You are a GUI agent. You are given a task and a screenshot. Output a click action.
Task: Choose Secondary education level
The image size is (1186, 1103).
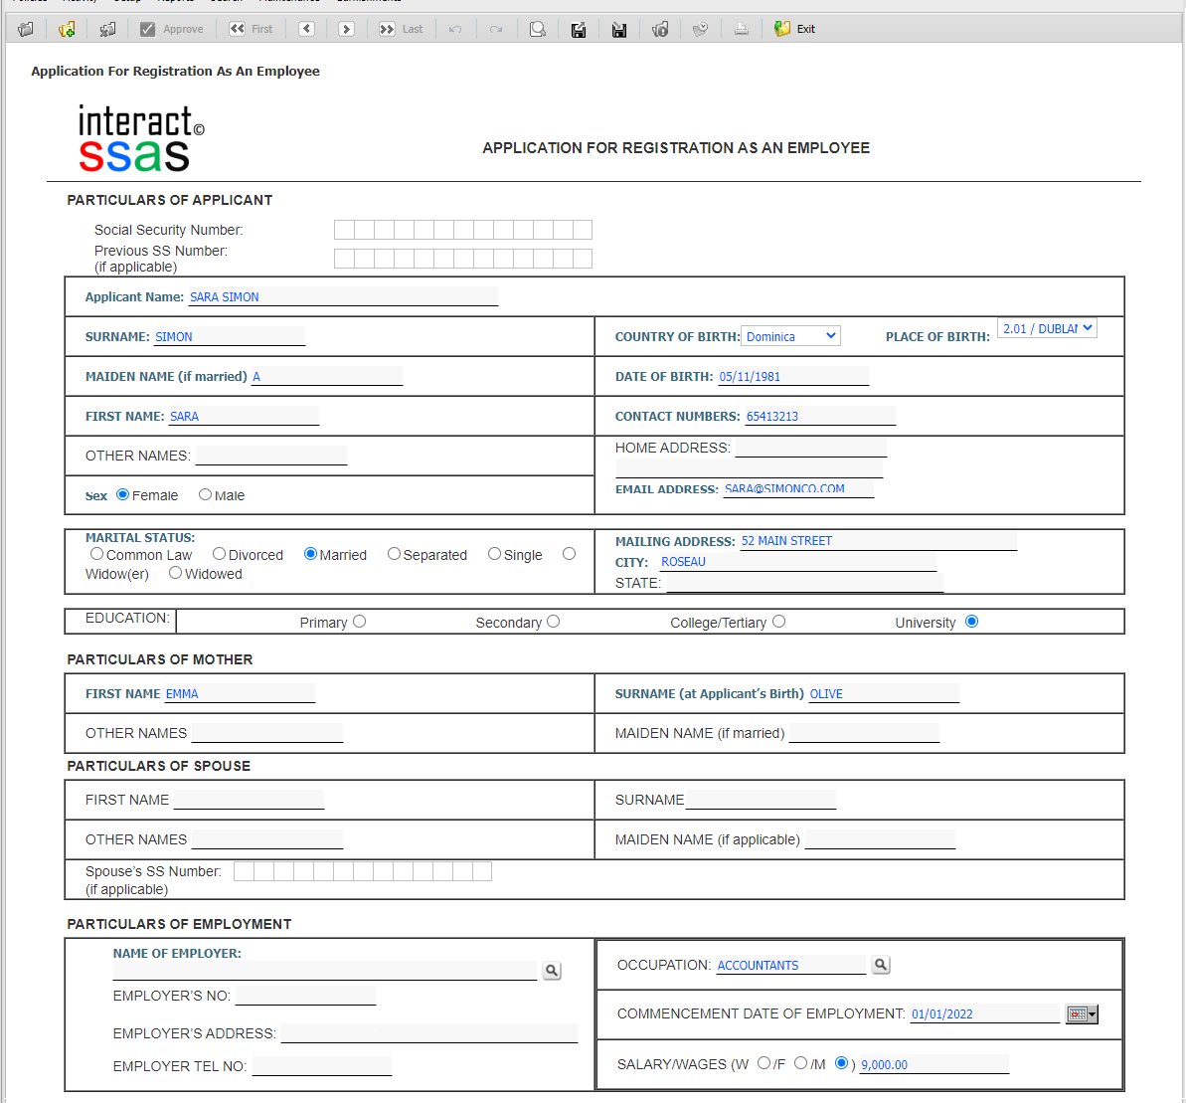tap(554, 621)
